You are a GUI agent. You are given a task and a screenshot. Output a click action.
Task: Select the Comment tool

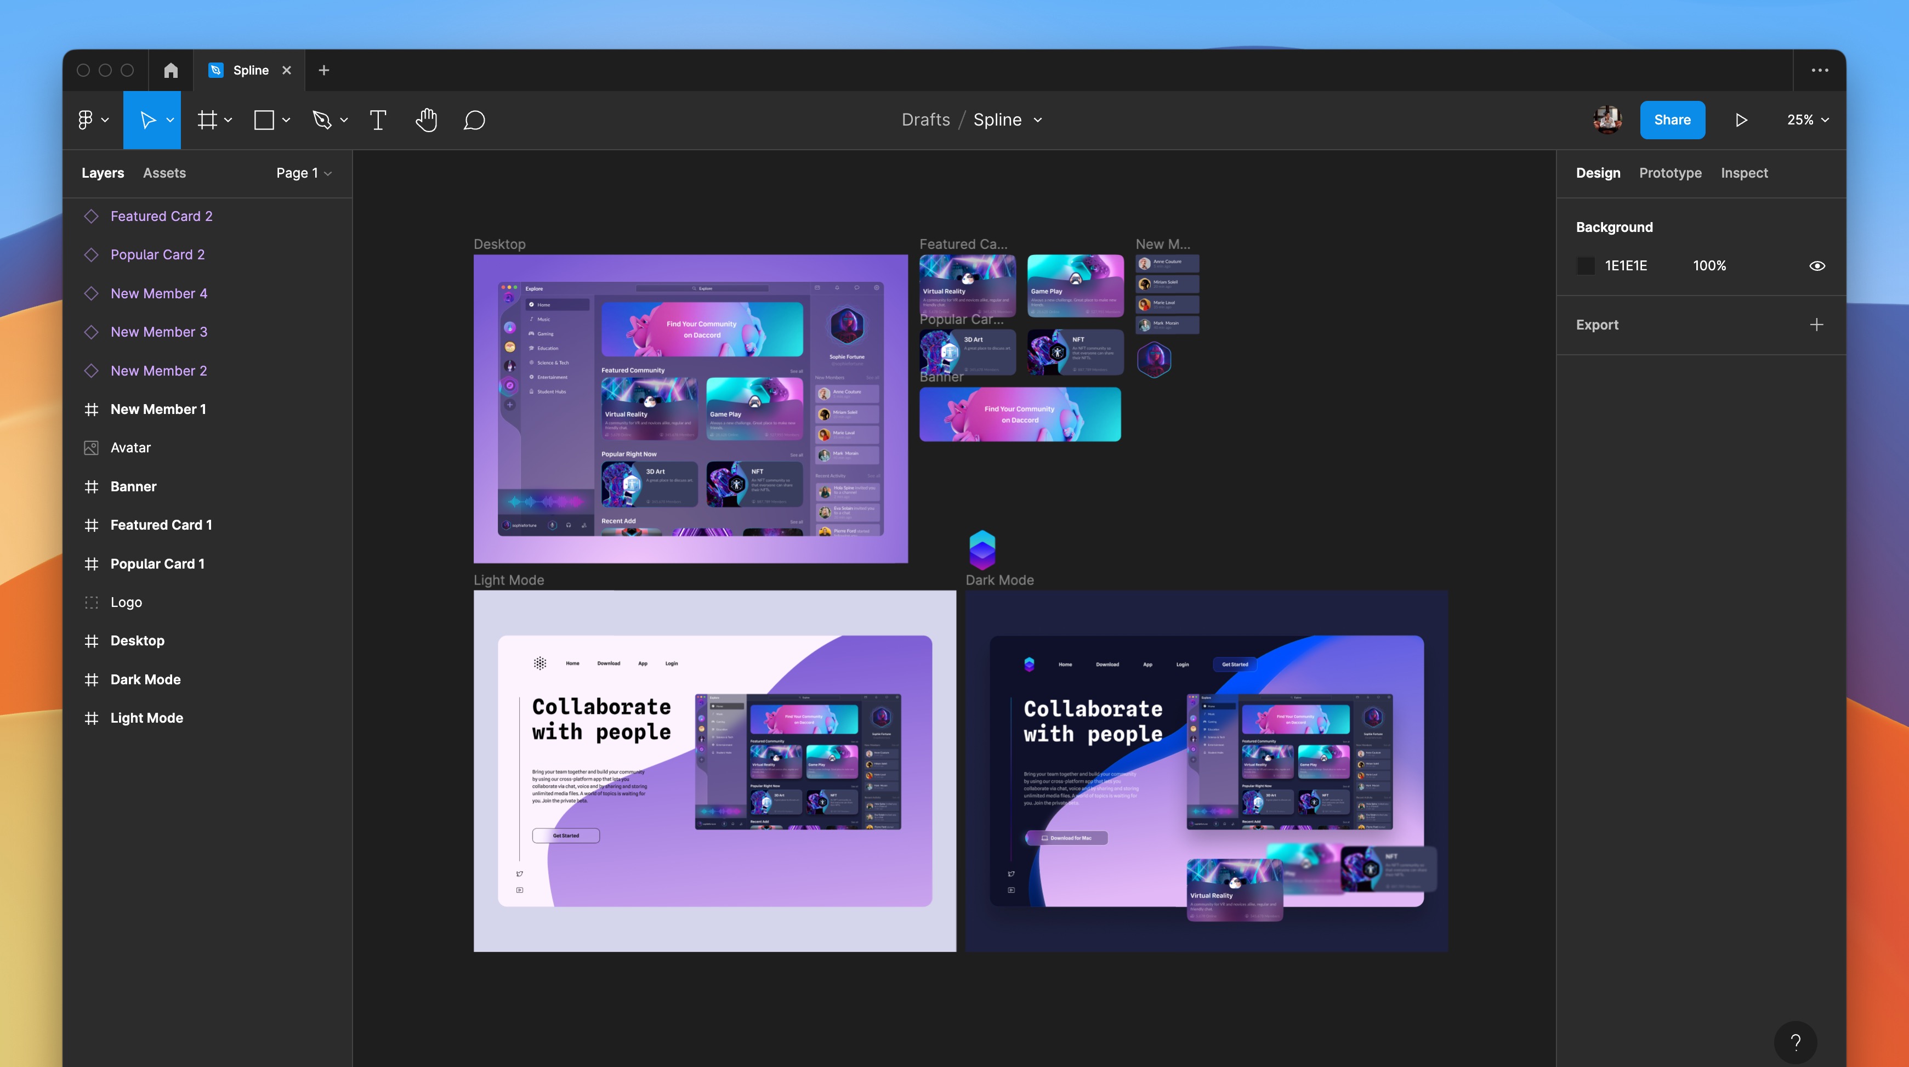[x=474, y=120]
